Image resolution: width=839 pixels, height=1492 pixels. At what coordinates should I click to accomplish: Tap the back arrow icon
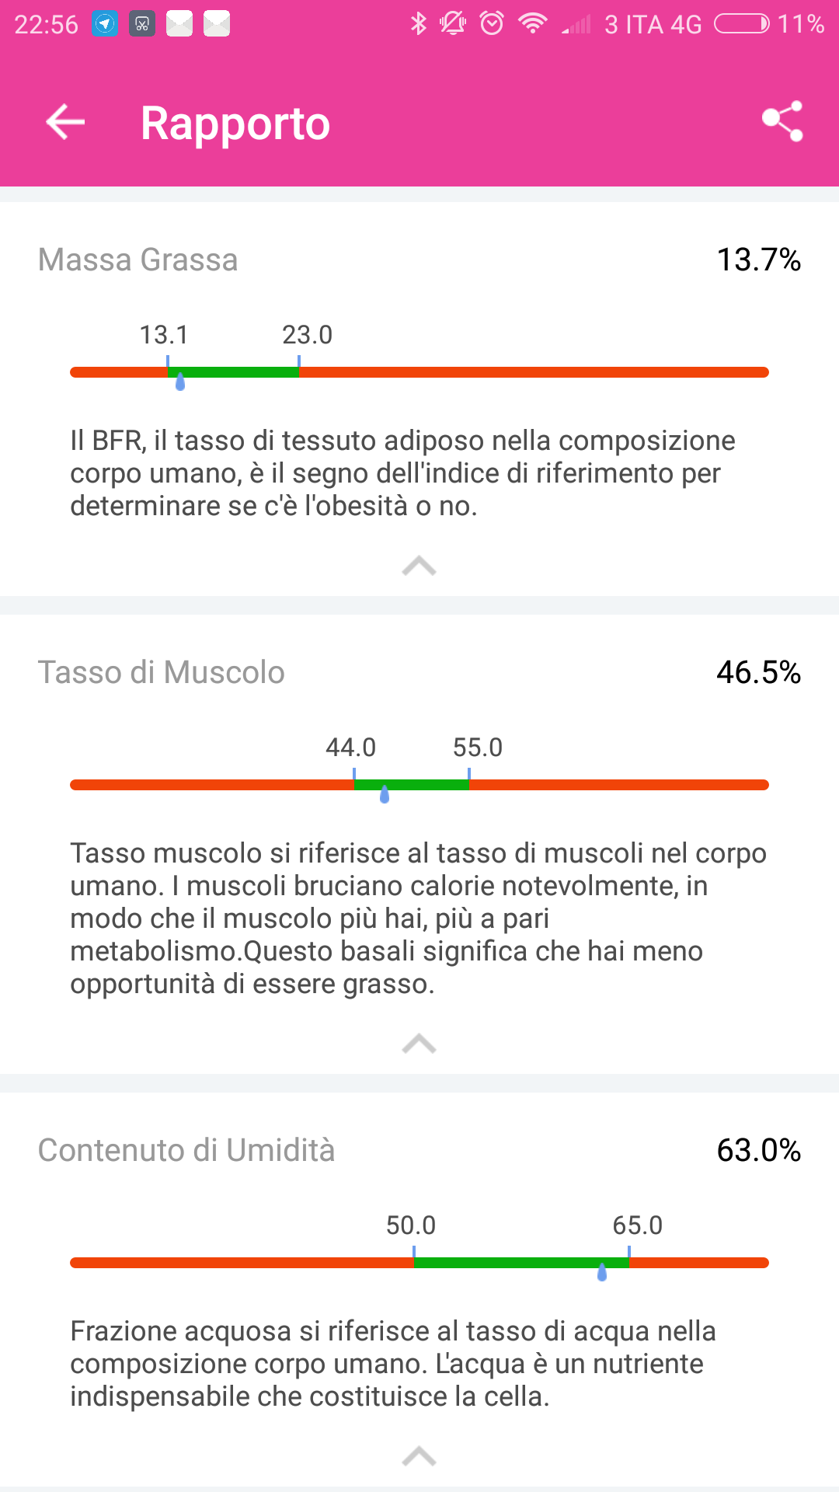65,123
